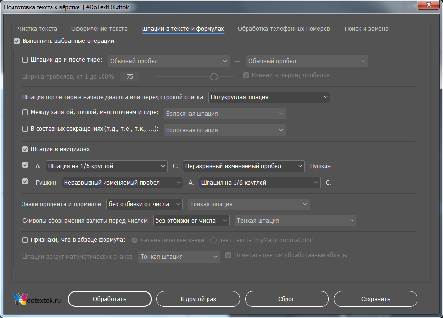Viewport: 443px width, 318px height.
Task: Toggle checkbox for 'Пушкин А. С.' initials row
Action: (x=25, y=181)
